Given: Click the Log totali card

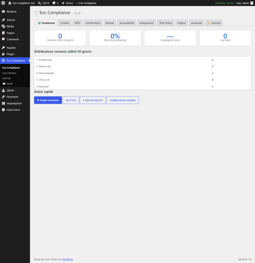Looking at the screenshot, I should pyautogui.click(x=225, y=38).
